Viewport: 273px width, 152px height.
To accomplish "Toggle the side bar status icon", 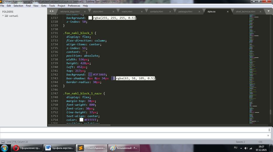I will coord(3,142).
